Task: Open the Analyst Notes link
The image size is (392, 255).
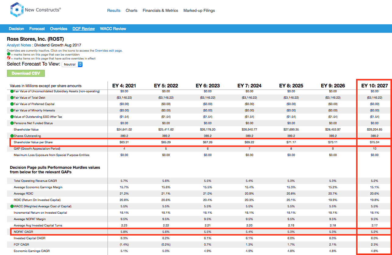Action: (x=19, y=45)
